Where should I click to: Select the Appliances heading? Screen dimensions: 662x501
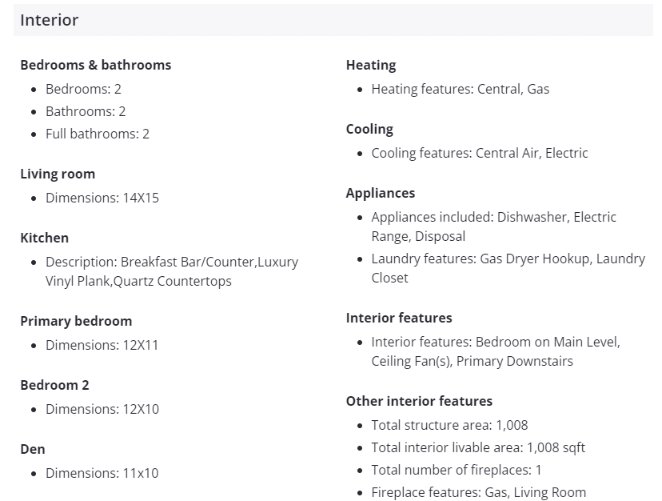pyautogui.click(x=380, y=193)
